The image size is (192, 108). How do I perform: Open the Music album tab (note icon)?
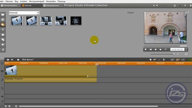(3, 50)
